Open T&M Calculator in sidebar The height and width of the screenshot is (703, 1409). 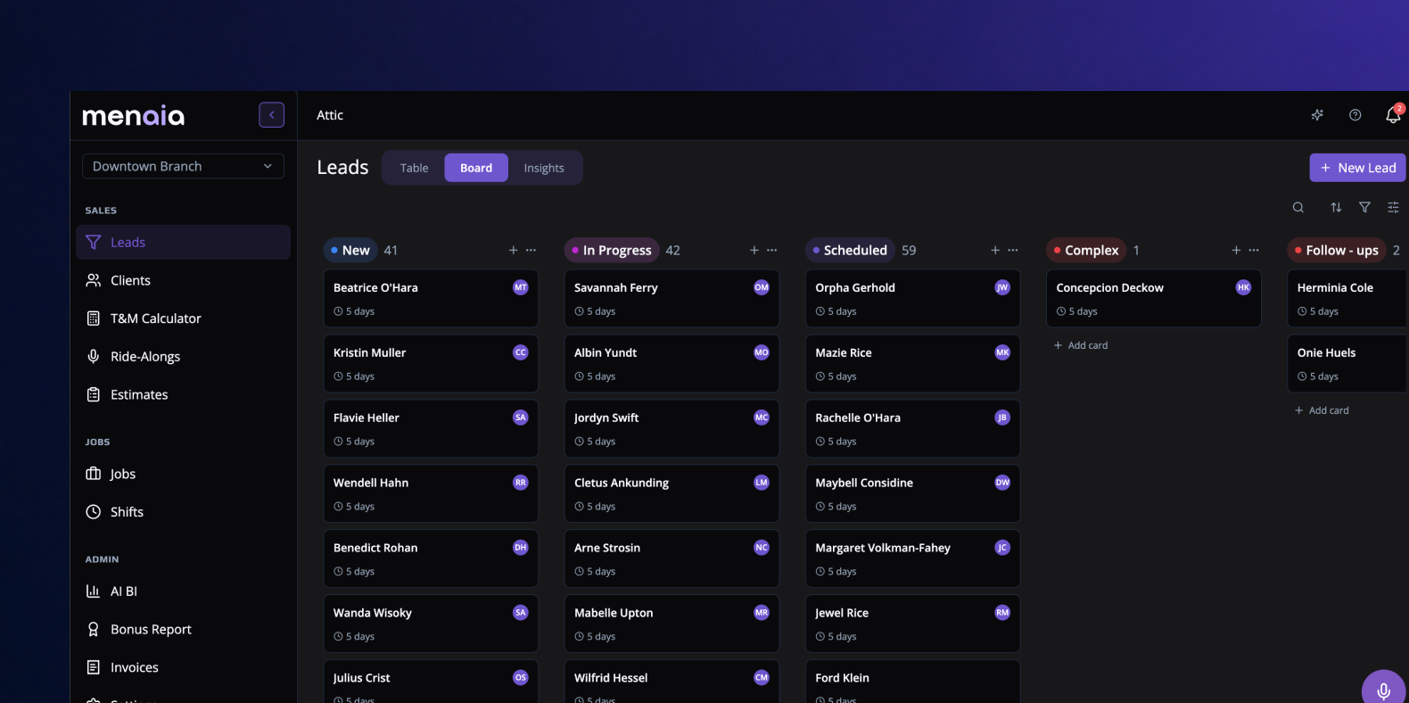(183, 318)
